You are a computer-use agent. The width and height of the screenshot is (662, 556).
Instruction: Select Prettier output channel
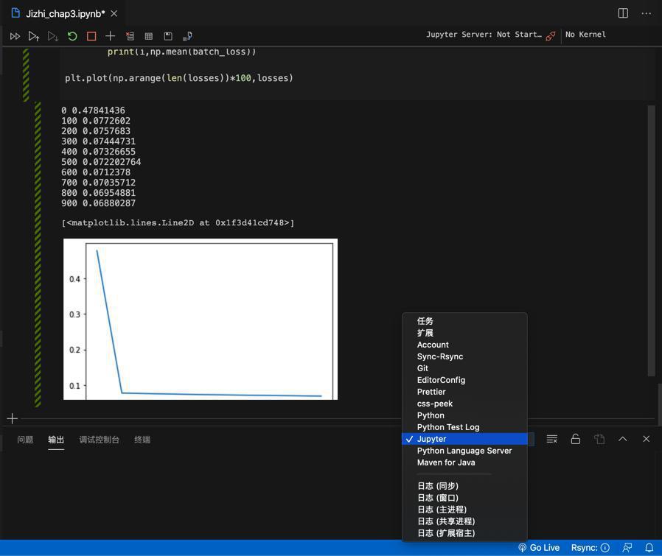coord(465,392)
